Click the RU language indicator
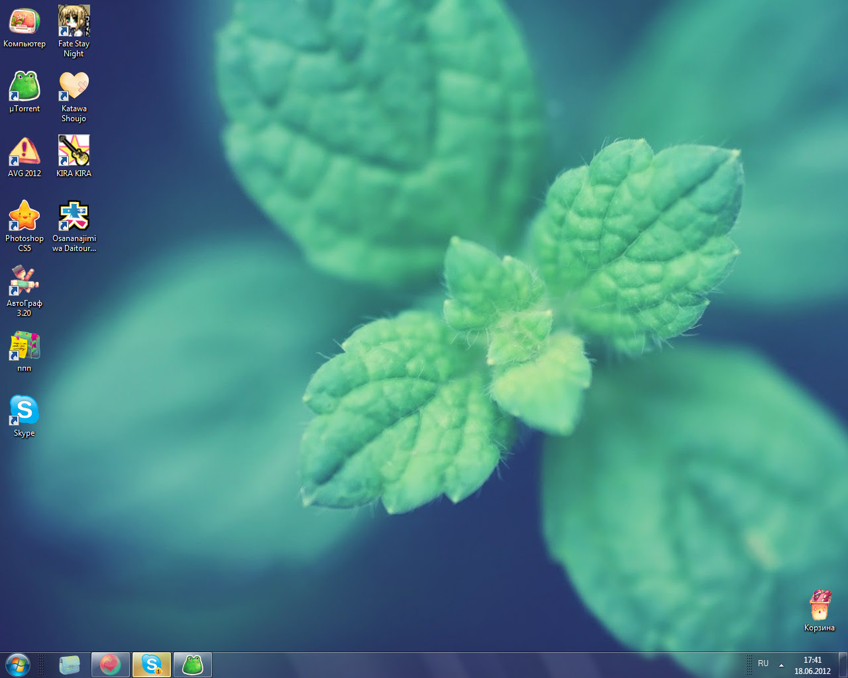The height and width of the screenshot is (678, 848). tap(763, 663)
